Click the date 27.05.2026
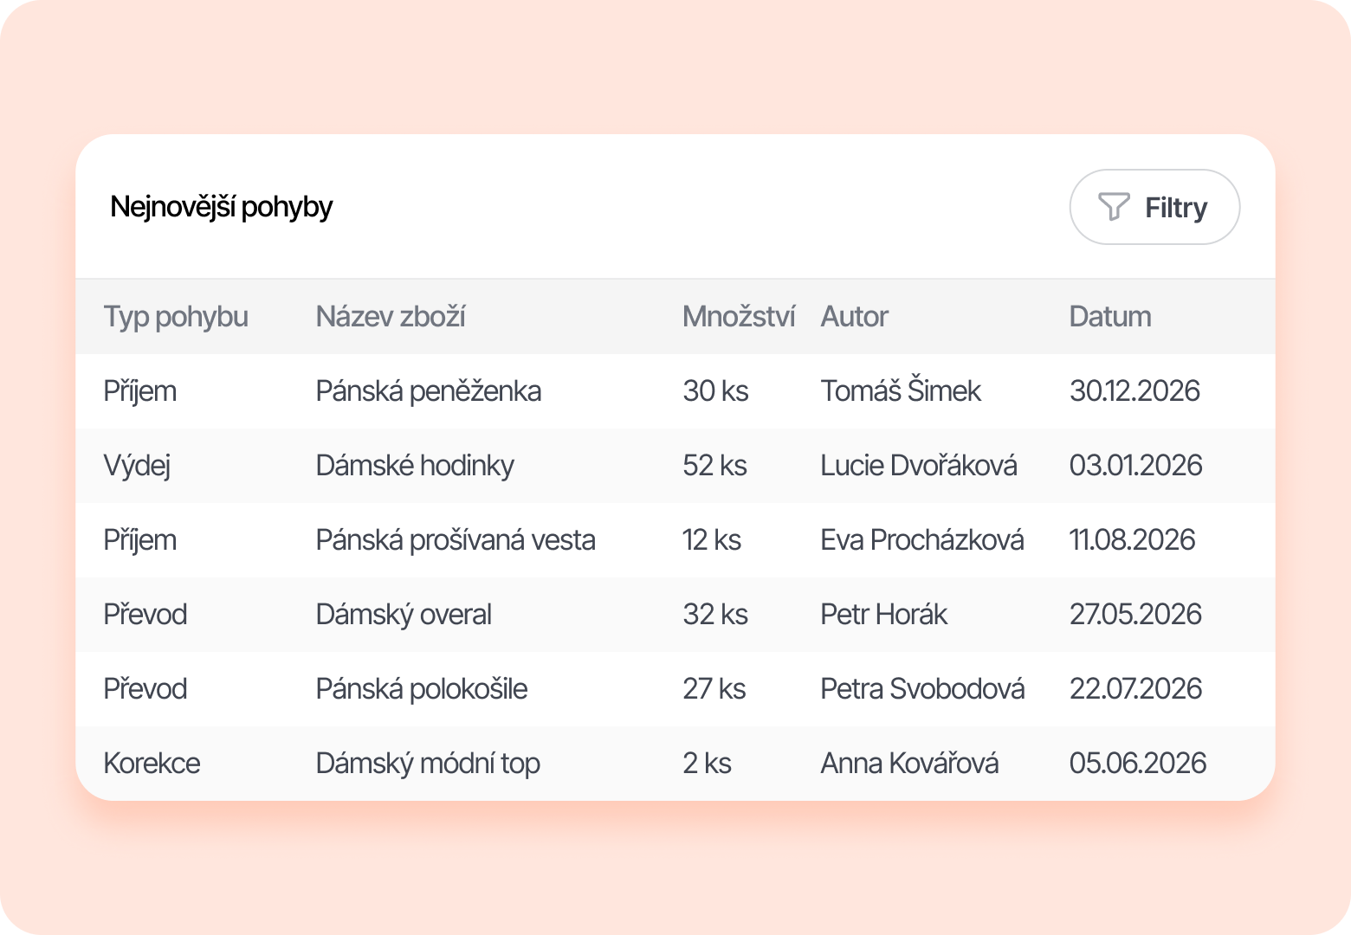The width and height of the screenshot is (1351, 935). [x=1135, y=615]
